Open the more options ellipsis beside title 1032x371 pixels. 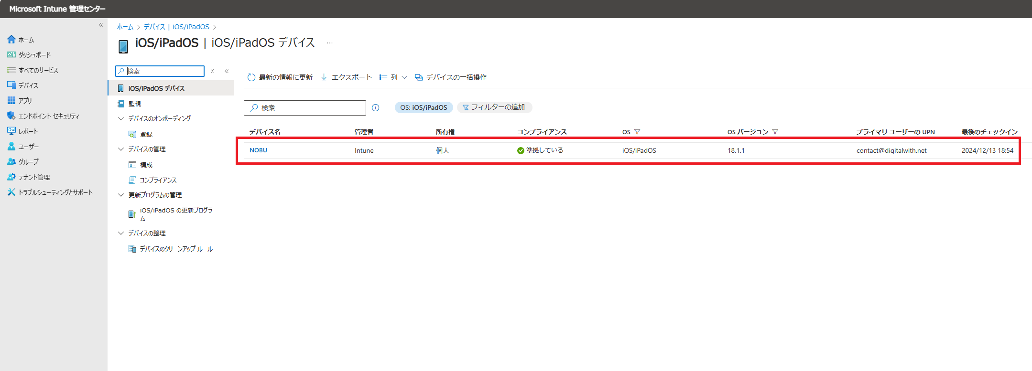point(330,43)
